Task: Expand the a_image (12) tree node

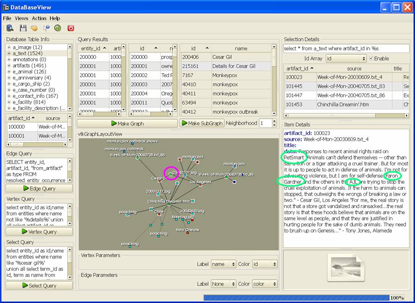Action: tap(9, 48)
